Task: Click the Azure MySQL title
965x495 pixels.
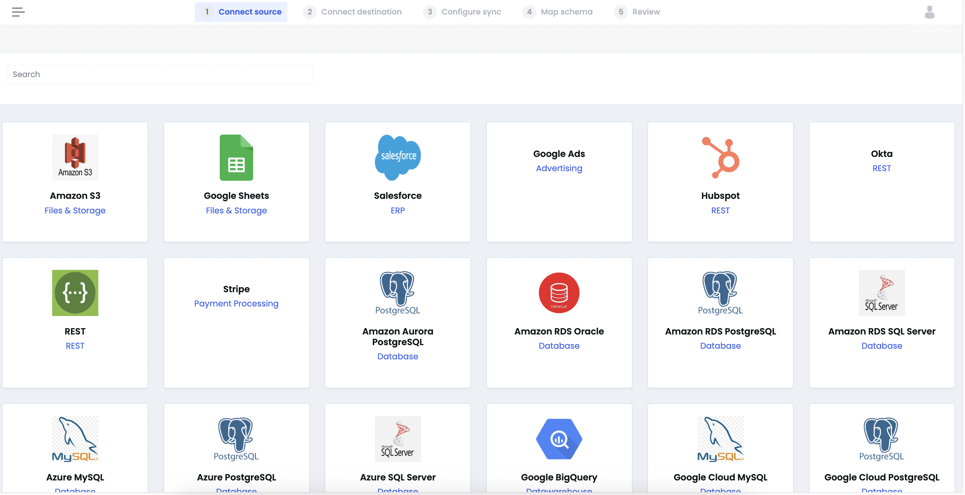Action: coord(75,477)
